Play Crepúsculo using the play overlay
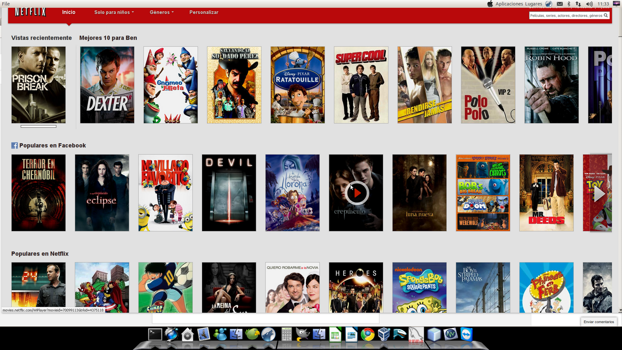 pos(356,192)
